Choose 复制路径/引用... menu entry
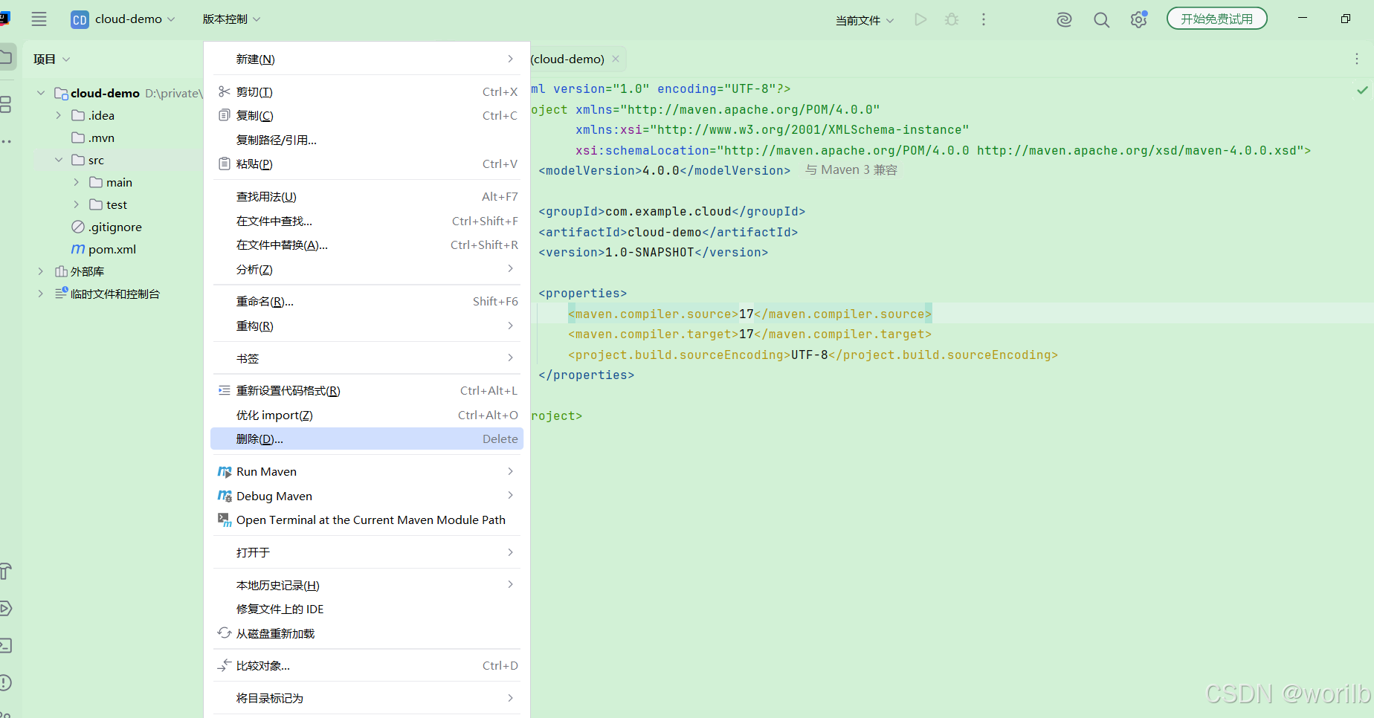The image size is (1374, 718). 367,140
